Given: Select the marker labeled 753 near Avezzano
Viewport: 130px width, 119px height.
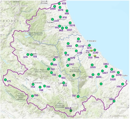Looking at the screenshot, I should coord(33,84).
